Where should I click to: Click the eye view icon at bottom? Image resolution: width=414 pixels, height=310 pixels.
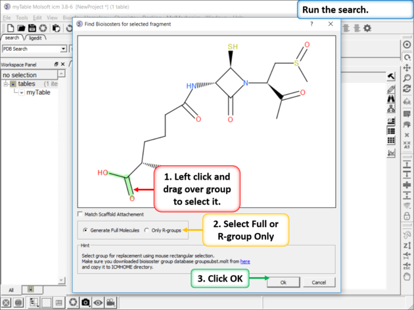98,303
